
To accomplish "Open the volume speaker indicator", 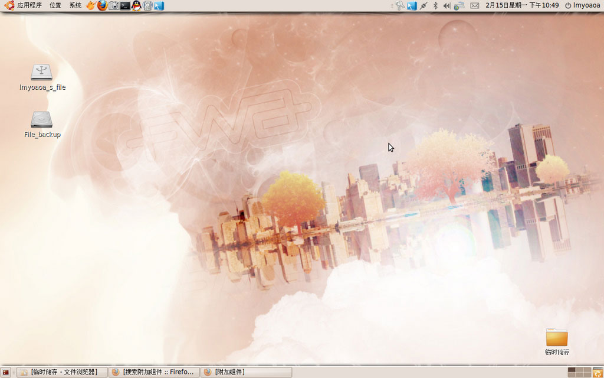I will 447,5.
